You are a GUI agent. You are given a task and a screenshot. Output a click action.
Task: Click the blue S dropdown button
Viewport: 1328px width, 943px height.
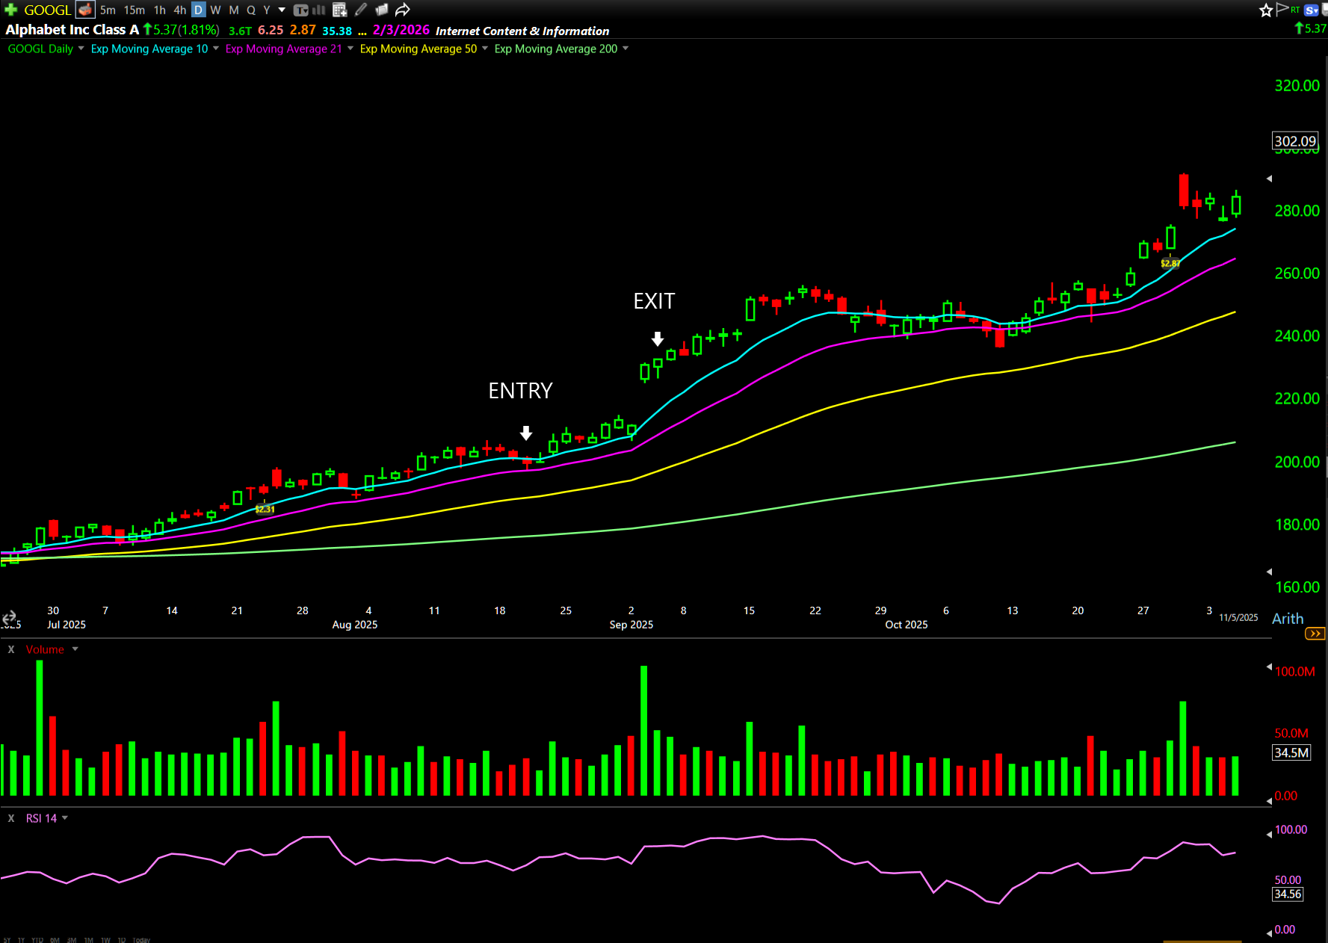[1312, 10]
